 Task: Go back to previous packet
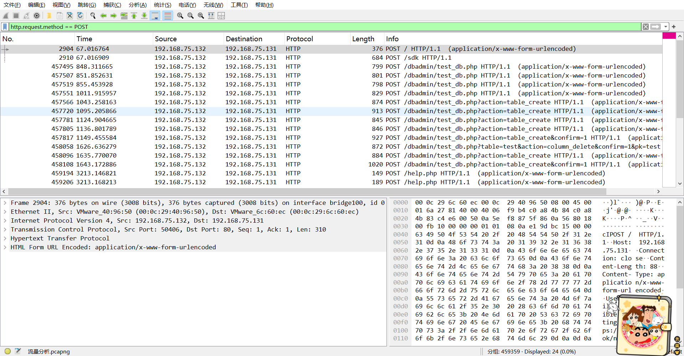(103, 16)
